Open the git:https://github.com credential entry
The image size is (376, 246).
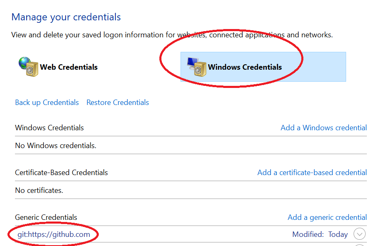click(54, 234)
